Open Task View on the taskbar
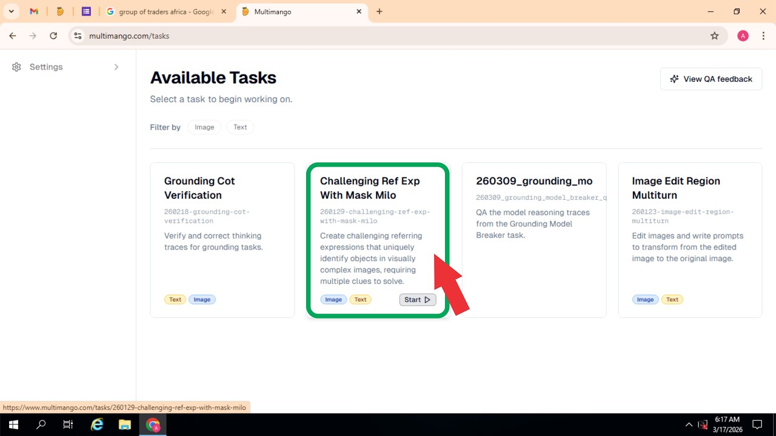The image size is (776, 436). (69, 424)
